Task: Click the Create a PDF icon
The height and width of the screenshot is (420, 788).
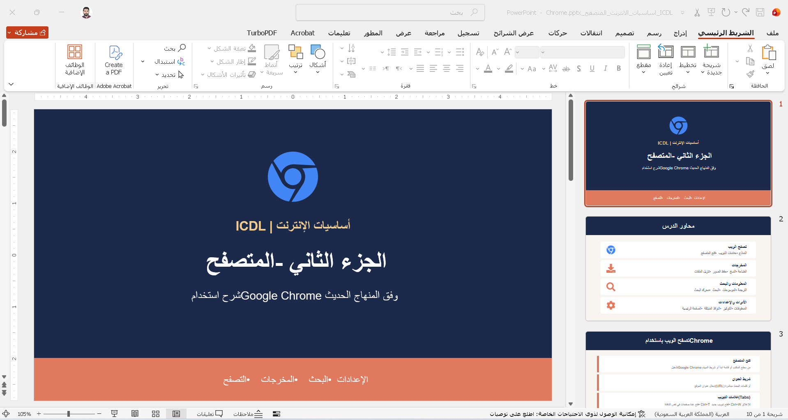Action: click(x=115, y=53)
